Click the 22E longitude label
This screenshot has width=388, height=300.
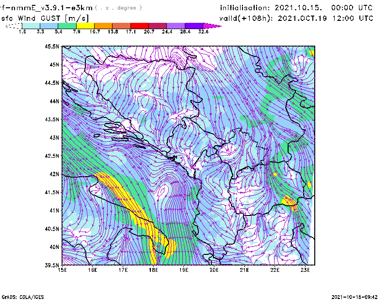tap(275, 270)
